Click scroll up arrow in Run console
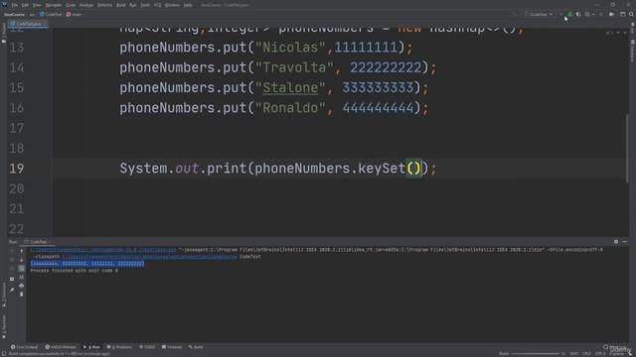The height and width of the screenshot is (357, 636). coord(22,251)
